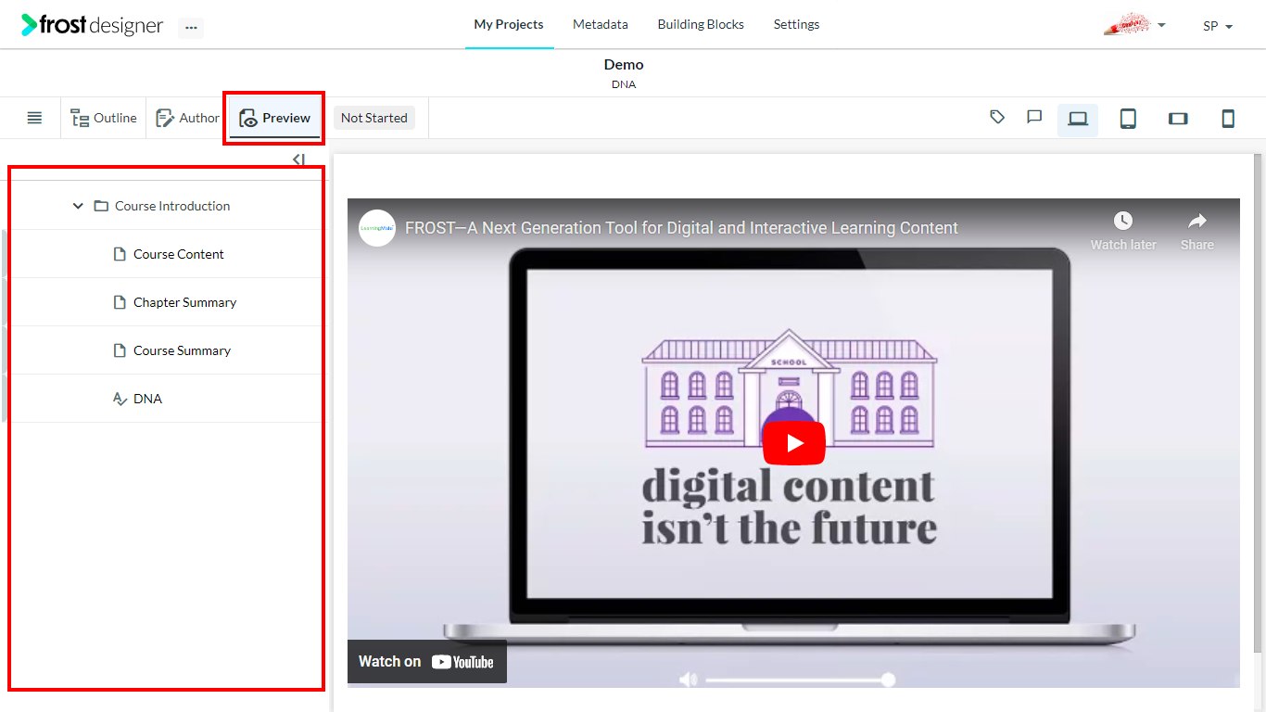Select the laptop preview device
The image size is (1266, 712).
[1078, 119]
